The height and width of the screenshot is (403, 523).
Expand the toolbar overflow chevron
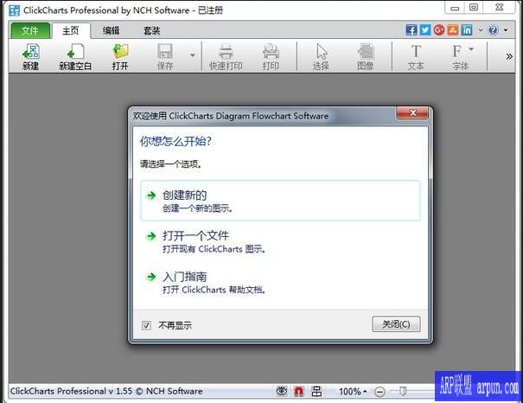pos(509,56)
